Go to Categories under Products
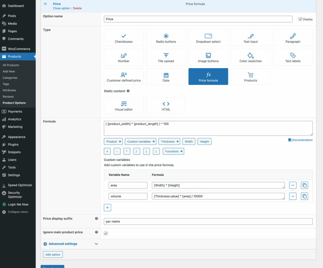 10,78
